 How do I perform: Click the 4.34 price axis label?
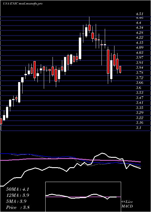140,28
